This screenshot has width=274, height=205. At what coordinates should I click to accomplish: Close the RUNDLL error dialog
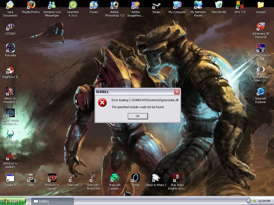(x=177, y=92)
